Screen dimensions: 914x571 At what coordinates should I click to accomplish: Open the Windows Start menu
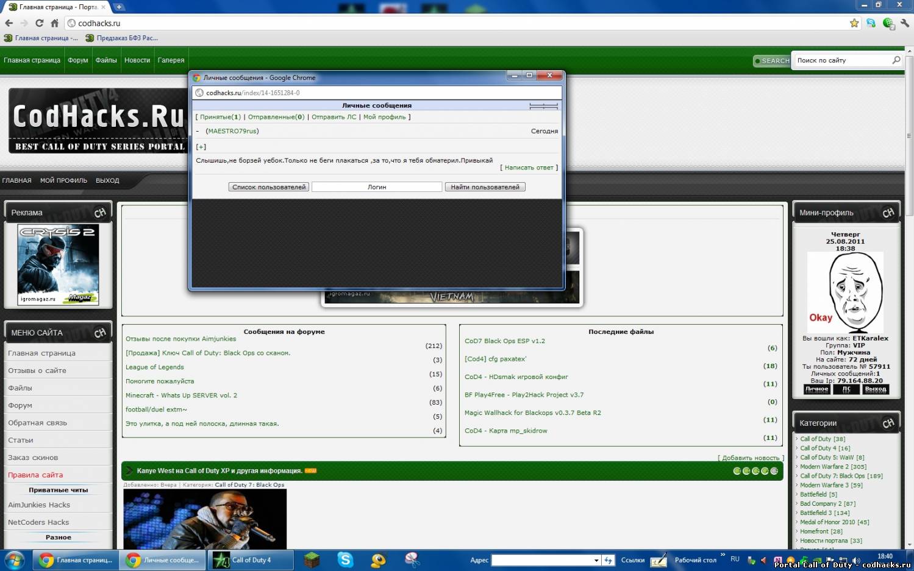pyautogui.click(x=15, y=560)
